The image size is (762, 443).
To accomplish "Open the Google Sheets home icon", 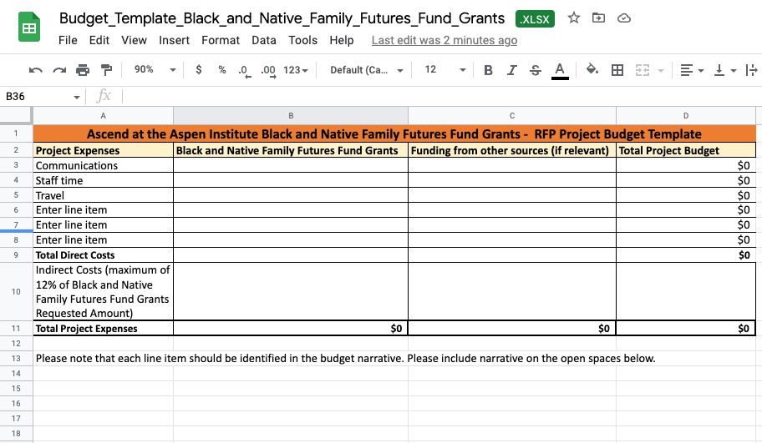I will (29, 28).
